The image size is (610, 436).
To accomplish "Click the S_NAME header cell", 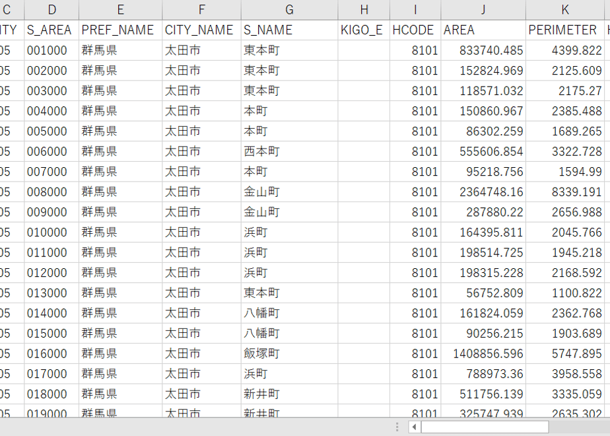I will (289, 30).
